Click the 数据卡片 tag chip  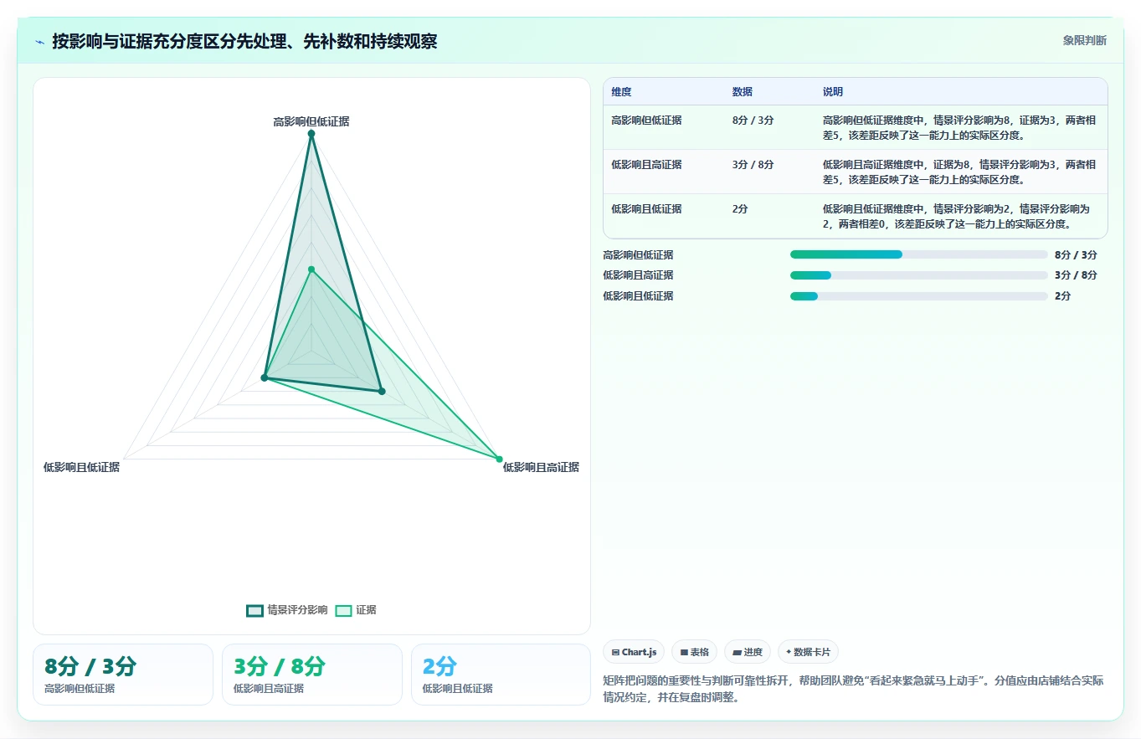[x=808, y=652]
